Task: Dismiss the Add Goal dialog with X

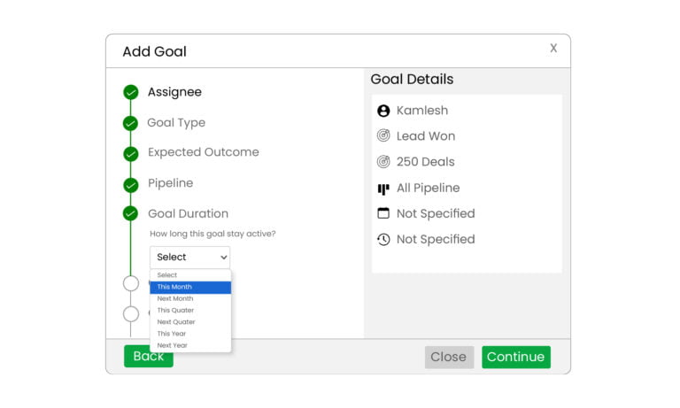Action: [553, 49]
